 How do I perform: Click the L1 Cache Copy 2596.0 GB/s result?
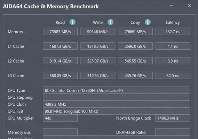(135, 46)
